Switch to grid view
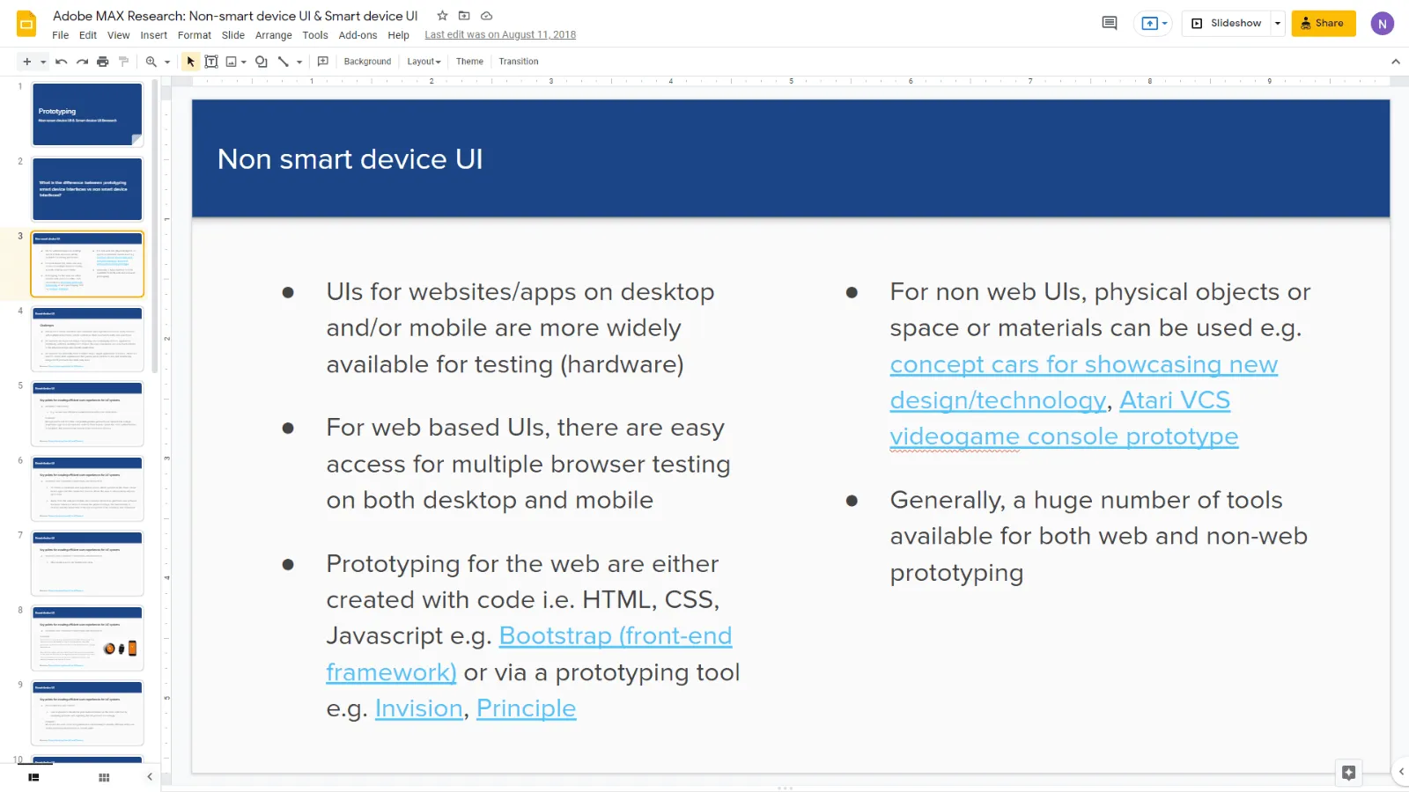1409x792 pixels. coord(104,777)
